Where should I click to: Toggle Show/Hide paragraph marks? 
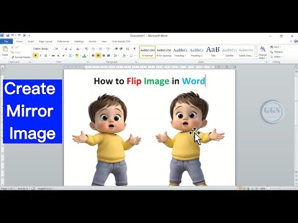click(x=134, y=49)
